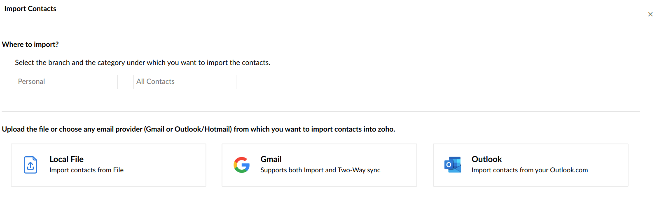Click the 'Upload the file or choose' instruction
Screen dimensions: 659x220
[x=199, y=129]
